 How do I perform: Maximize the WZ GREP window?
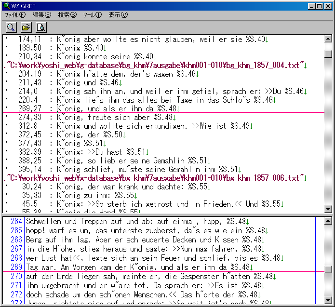(319, 6)
